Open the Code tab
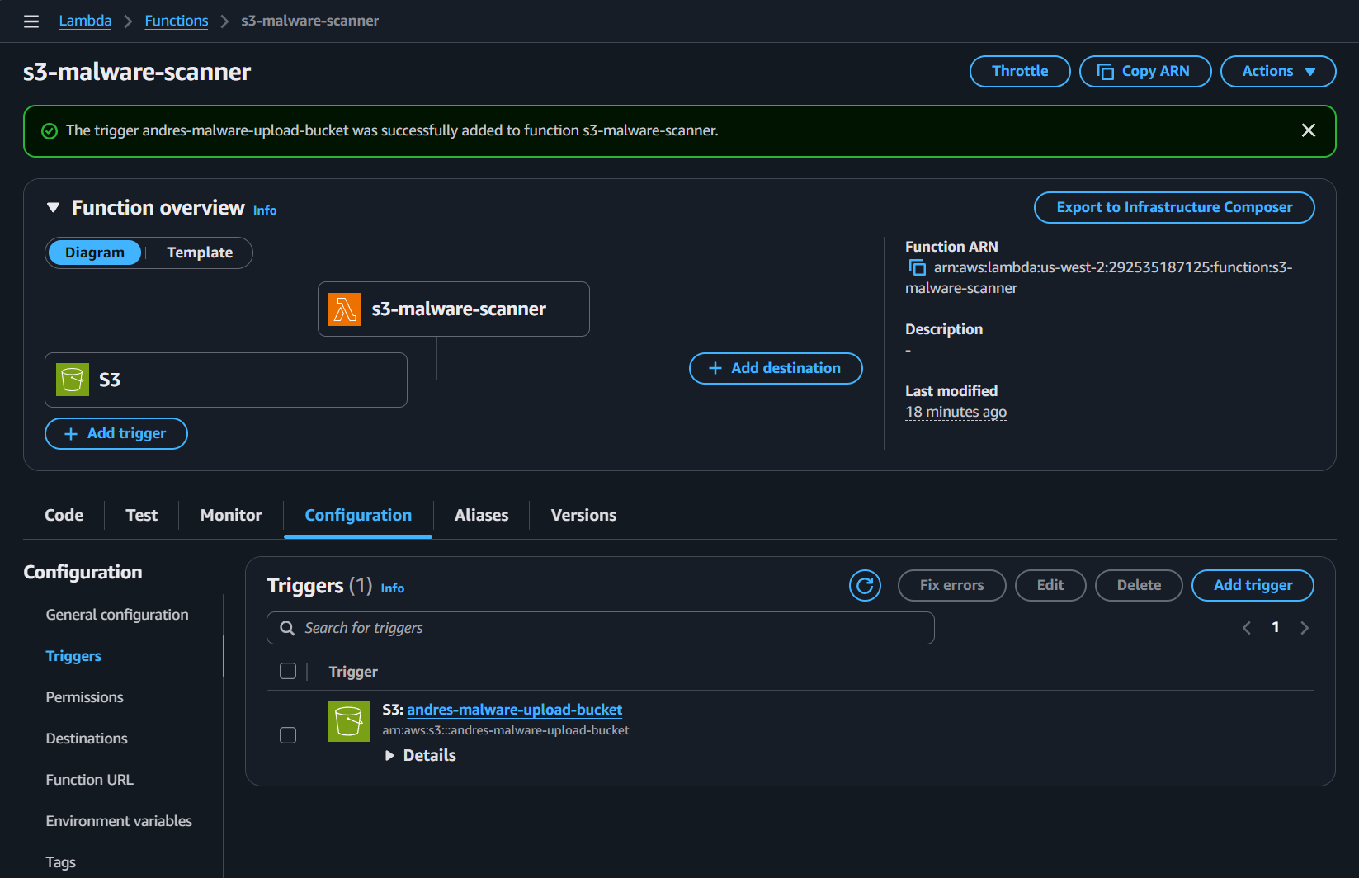The height and width of the screenshot is (878, 1359). [64, 515]
